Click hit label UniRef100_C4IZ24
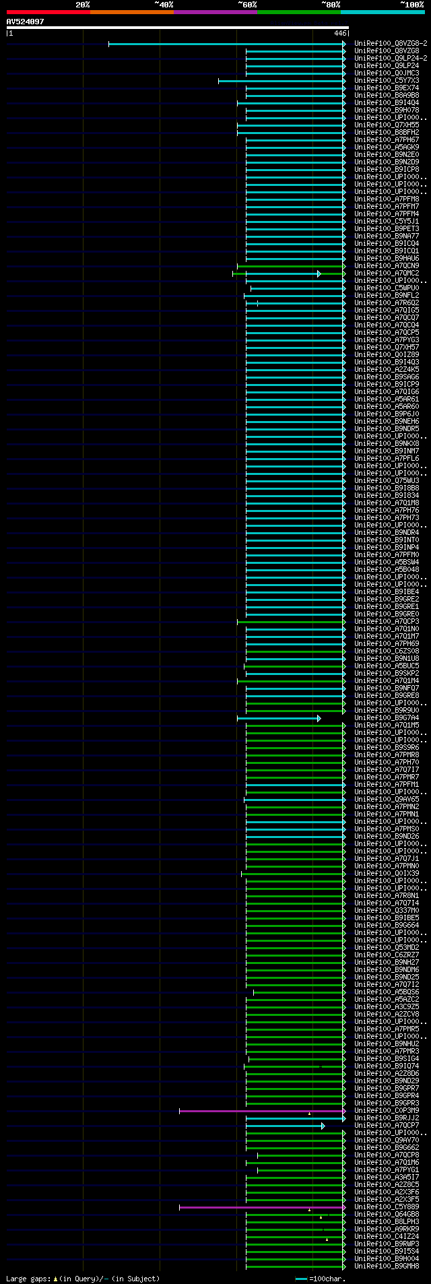Image resolution: width=431 pixels, height=1284 pixels. point(387,1236)
